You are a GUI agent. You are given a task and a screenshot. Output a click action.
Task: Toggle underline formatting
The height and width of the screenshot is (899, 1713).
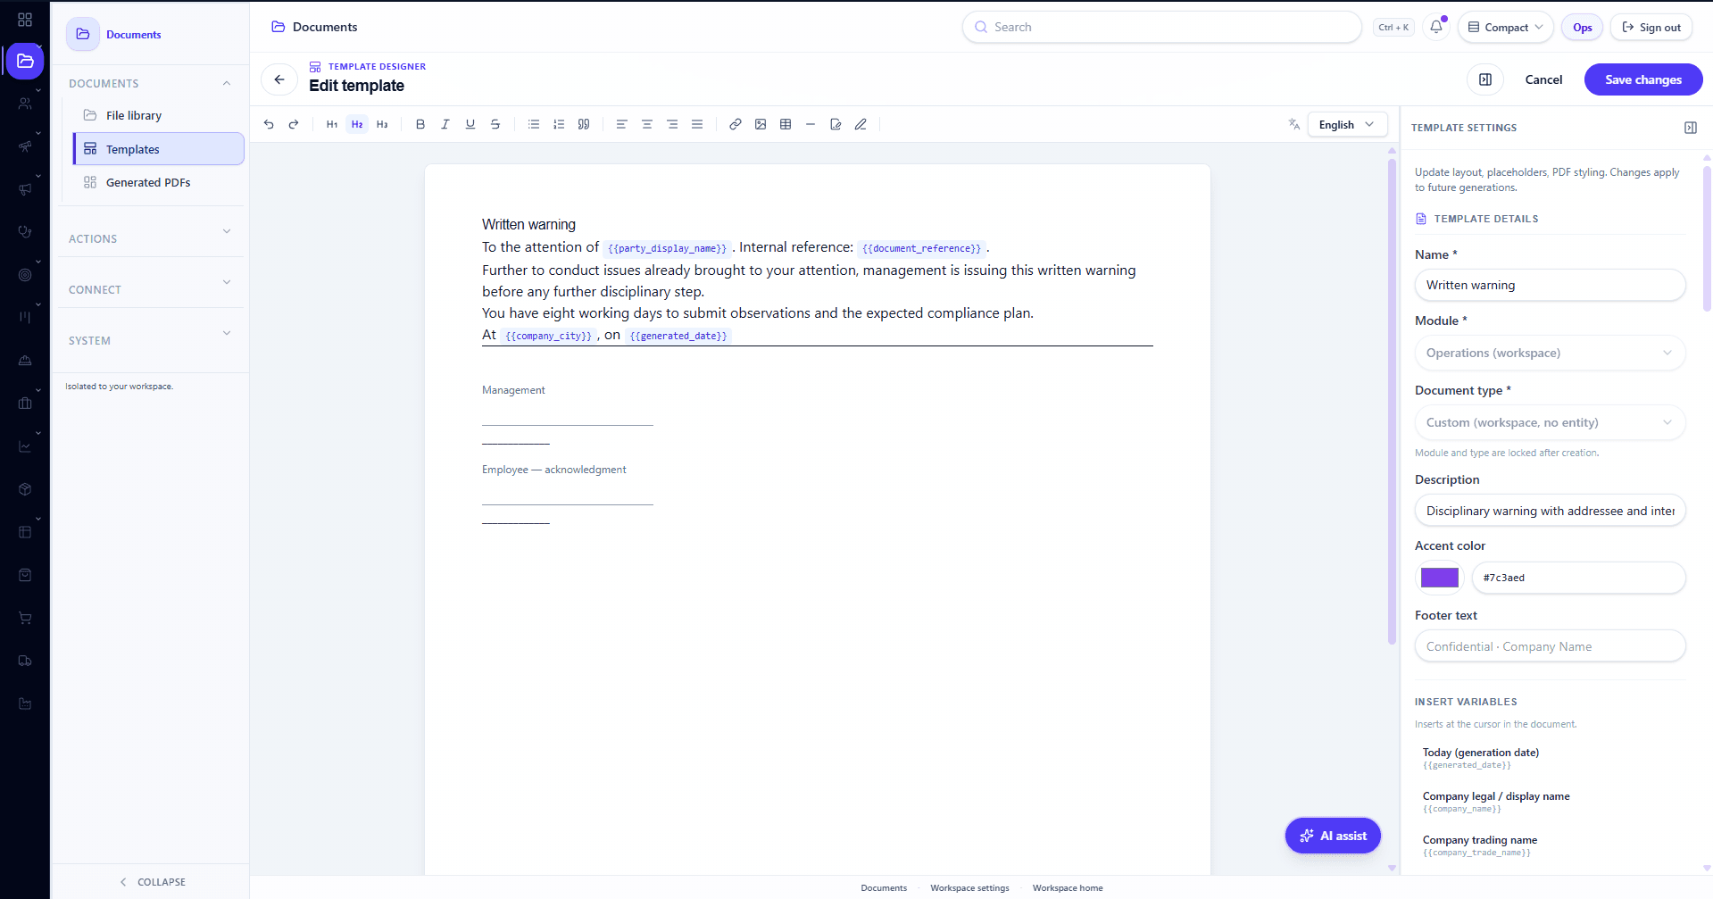click(x=470, y=124)
